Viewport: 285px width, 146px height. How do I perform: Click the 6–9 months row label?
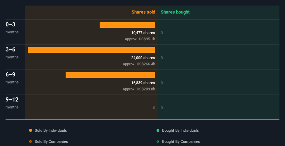(x=12, y=78)
